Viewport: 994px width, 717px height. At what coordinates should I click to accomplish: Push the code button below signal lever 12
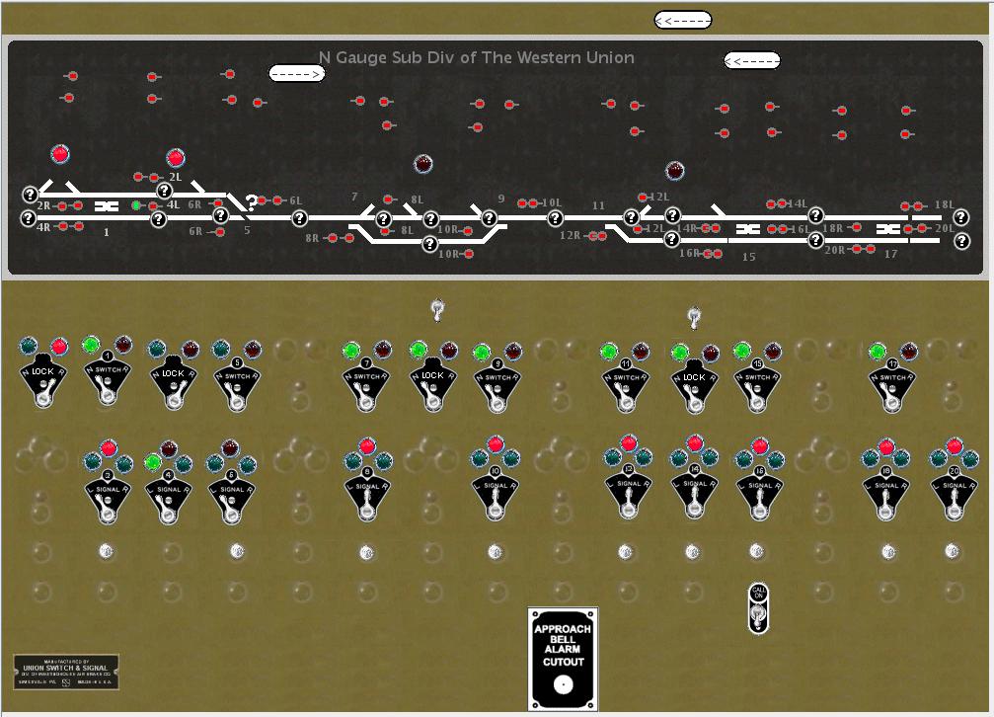(x=625, y=552)
